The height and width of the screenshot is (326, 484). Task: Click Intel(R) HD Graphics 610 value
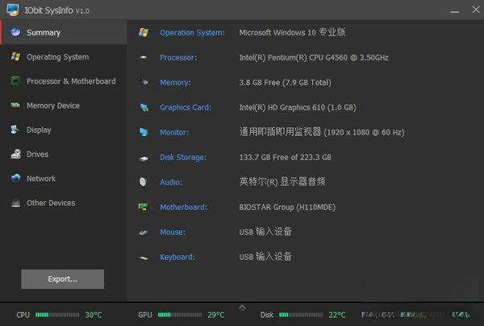[298, 108]
